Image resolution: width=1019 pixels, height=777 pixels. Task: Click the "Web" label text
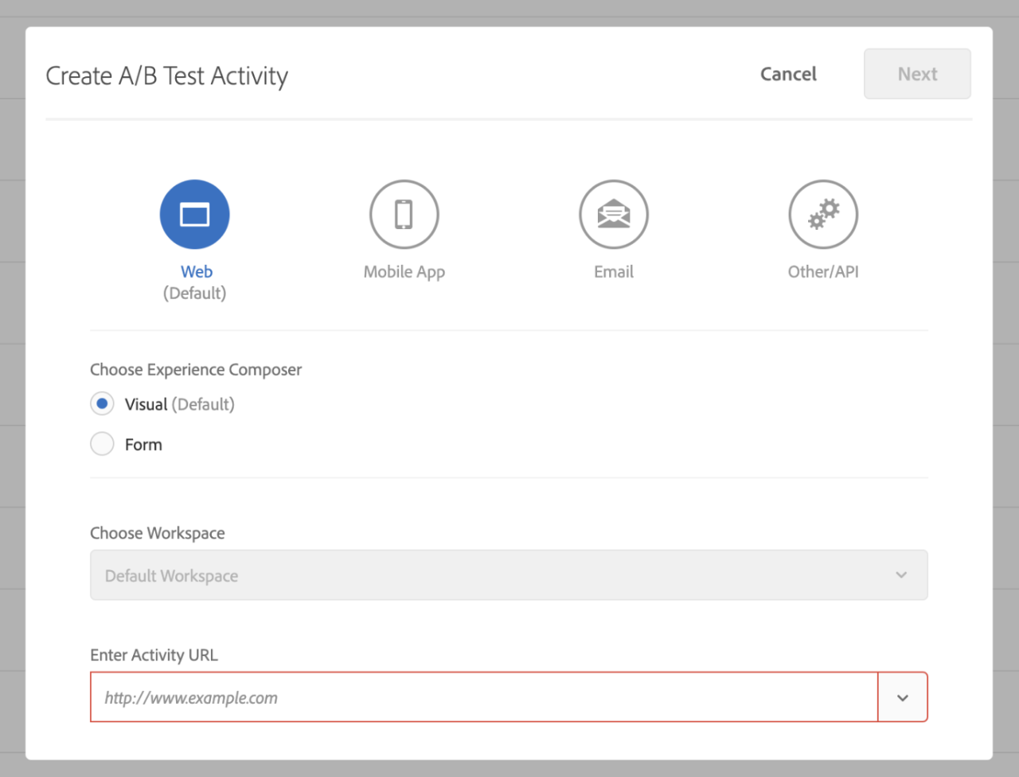pyautogui.click(x=197, y=272)
